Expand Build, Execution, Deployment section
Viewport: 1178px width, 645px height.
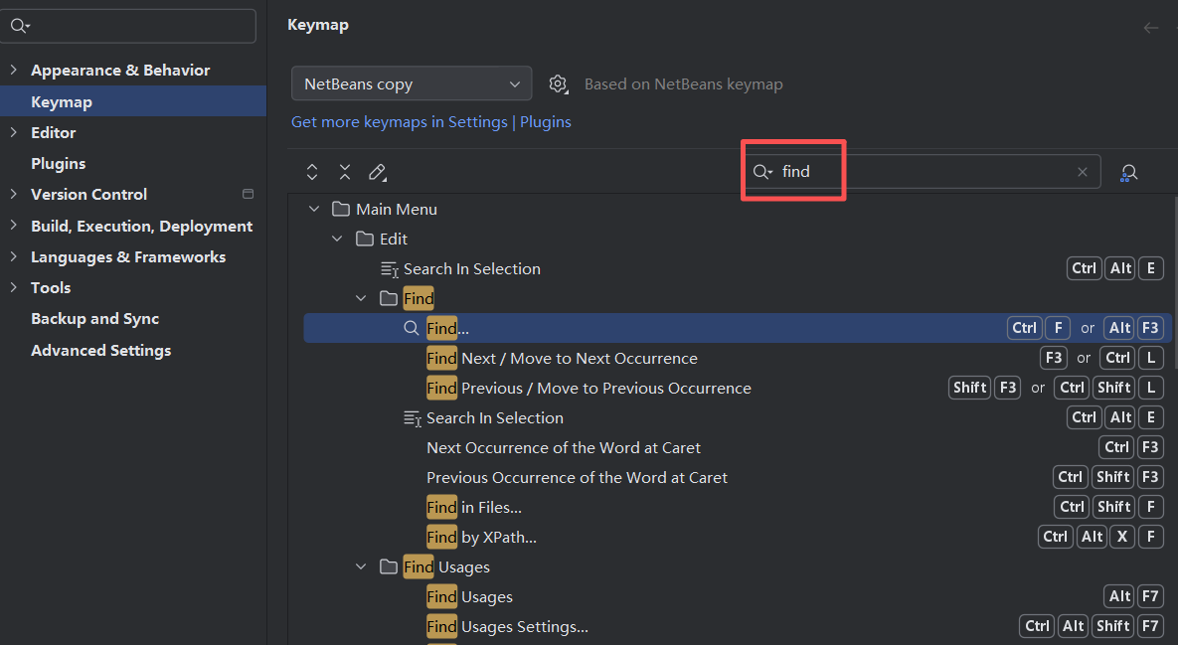[x=14, y=226]
